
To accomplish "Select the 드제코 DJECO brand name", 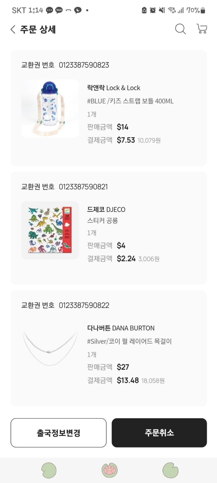I will [x=106, y=209].
